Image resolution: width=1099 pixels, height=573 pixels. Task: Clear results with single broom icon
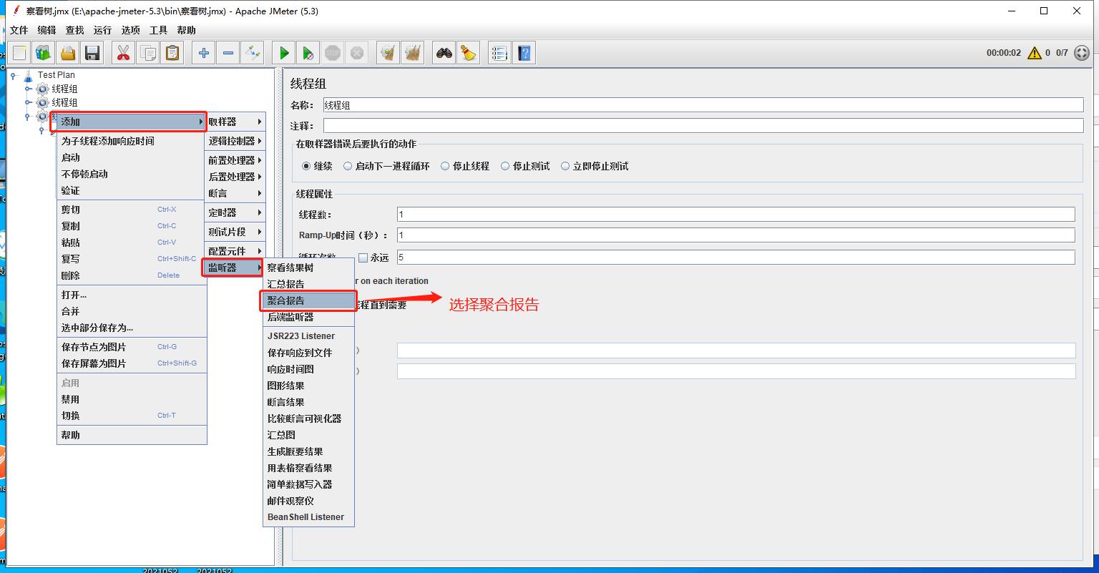click(389, 53)
